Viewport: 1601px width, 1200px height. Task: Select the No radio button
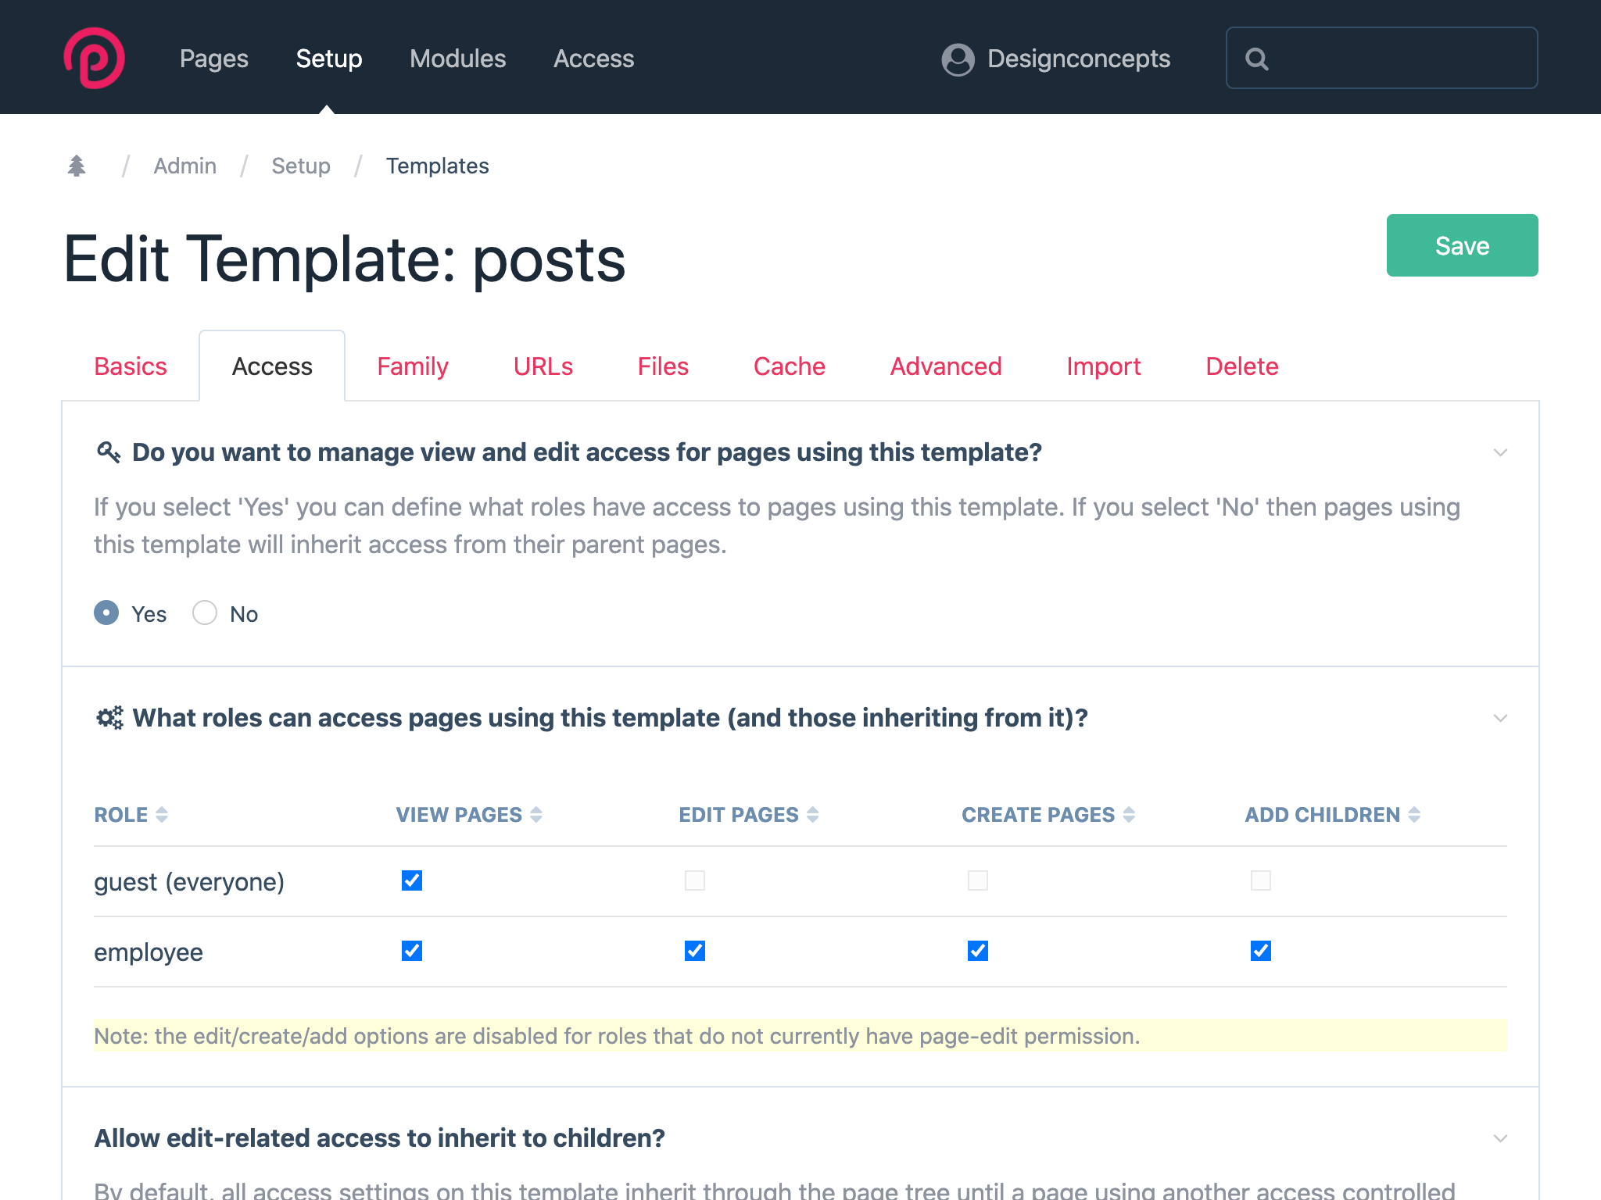coord(204,613)
